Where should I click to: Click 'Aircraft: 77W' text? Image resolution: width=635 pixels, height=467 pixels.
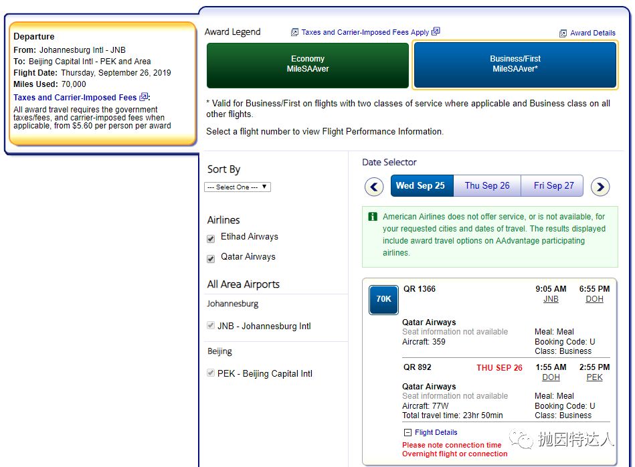[425, 406]
